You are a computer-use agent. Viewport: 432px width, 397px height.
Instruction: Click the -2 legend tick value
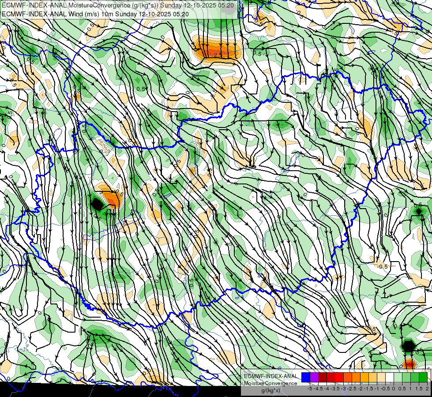click(360, 389)
